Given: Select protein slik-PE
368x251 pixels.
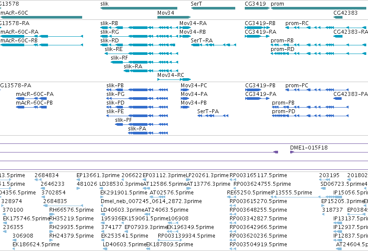Looking at the screenshot, I should point(137,116).
